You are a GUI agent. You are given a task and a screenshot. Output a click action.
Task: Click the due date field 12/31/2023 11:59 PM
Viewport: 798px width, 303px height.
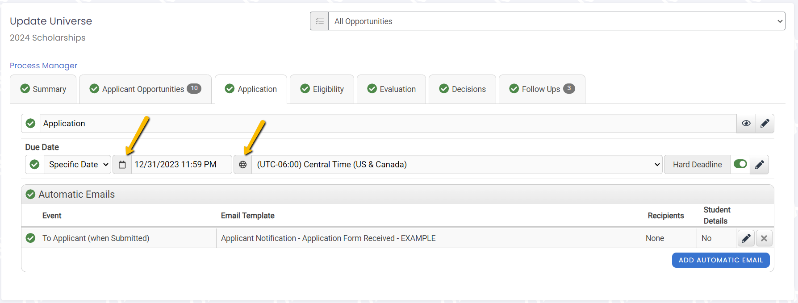tap(181, 164)
